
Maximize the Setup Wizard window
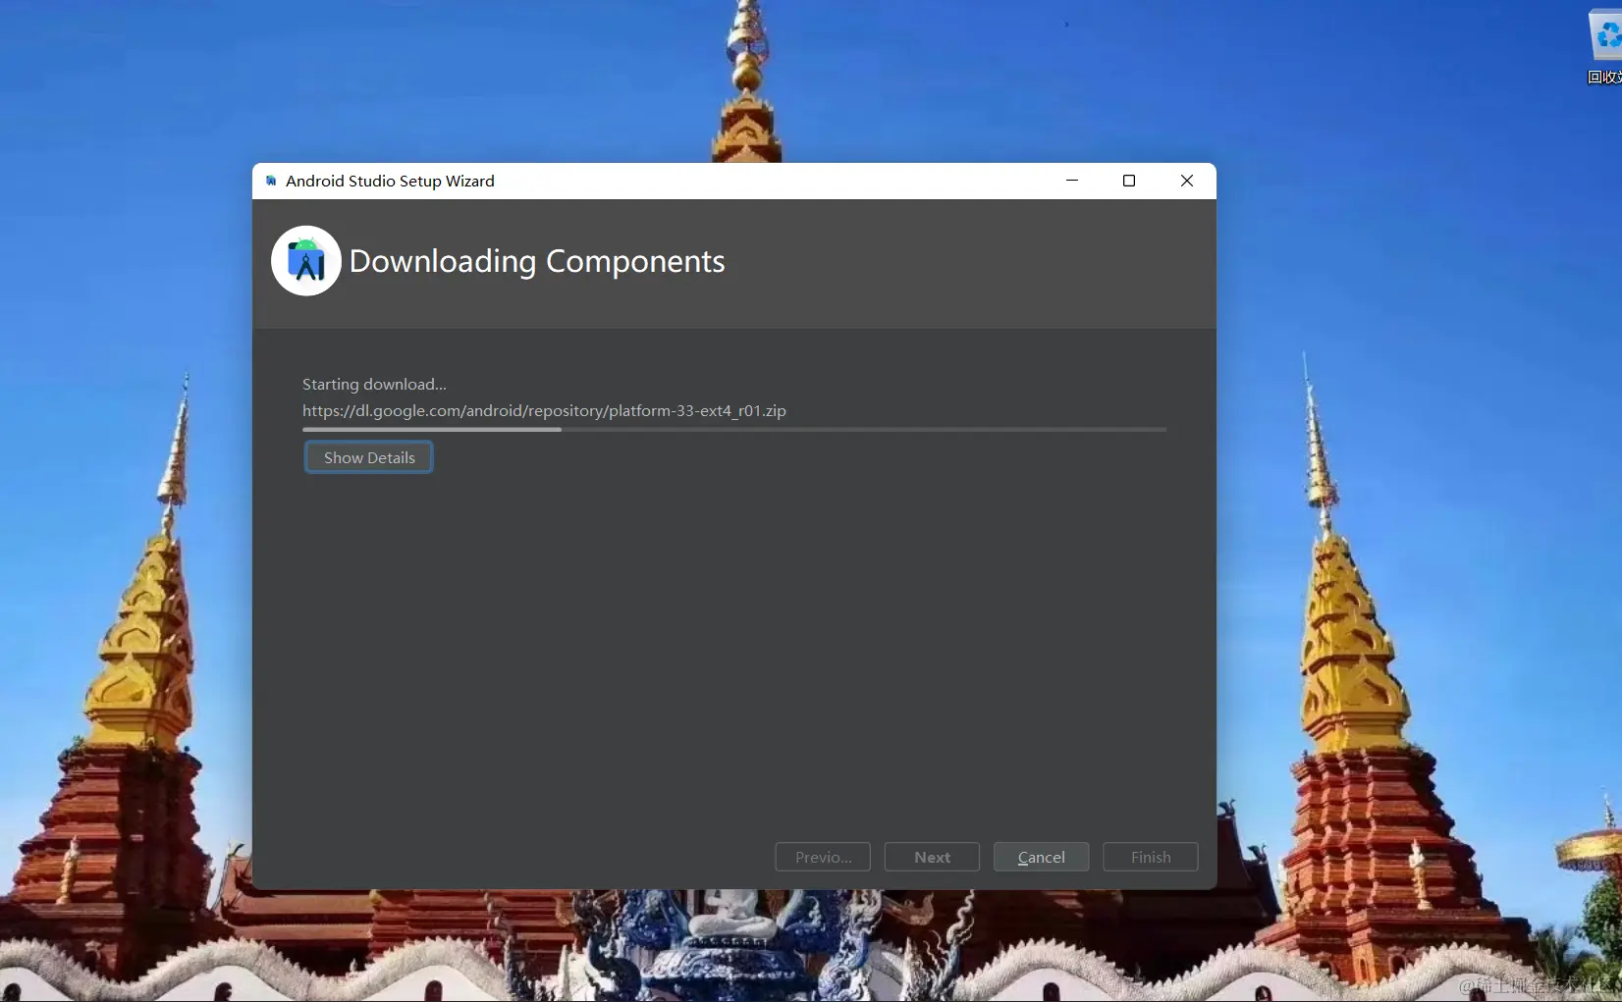coord(1129,181)
